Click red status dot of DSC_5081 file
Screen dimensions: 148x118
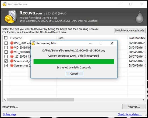12,43
